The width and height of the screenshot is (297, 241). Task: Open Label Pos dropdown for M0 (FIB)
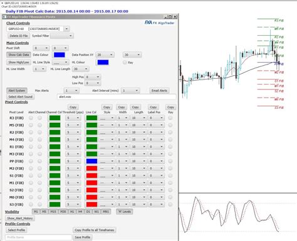pyautogui.click(x=156, y=197)
